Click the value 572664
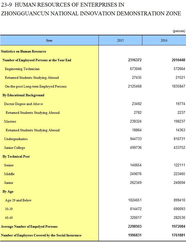186x243 pixels. pyautogui.click(x=179, y=69)
